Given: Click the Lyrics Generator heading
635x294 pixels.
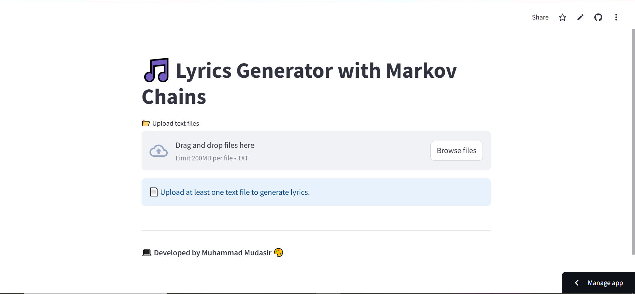Looking at the screenshot, I should [299, 83].
